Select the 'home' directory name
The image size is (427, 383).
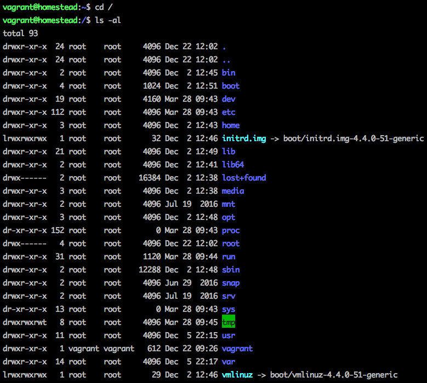(231, 125)
